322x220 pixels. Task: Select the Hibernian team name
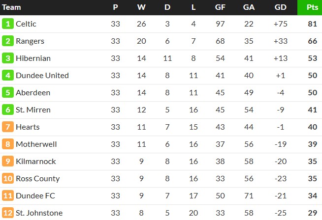tap(33, 58)
